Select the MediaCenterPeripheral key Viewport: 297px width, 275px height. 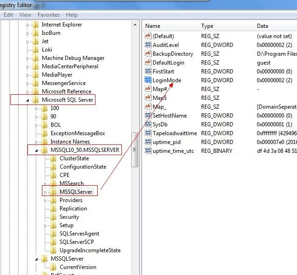(x=70, y=66)
